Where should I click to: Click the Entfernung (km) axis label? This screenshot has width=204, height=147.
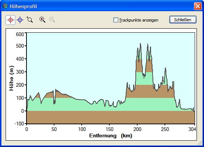[111, 136]
